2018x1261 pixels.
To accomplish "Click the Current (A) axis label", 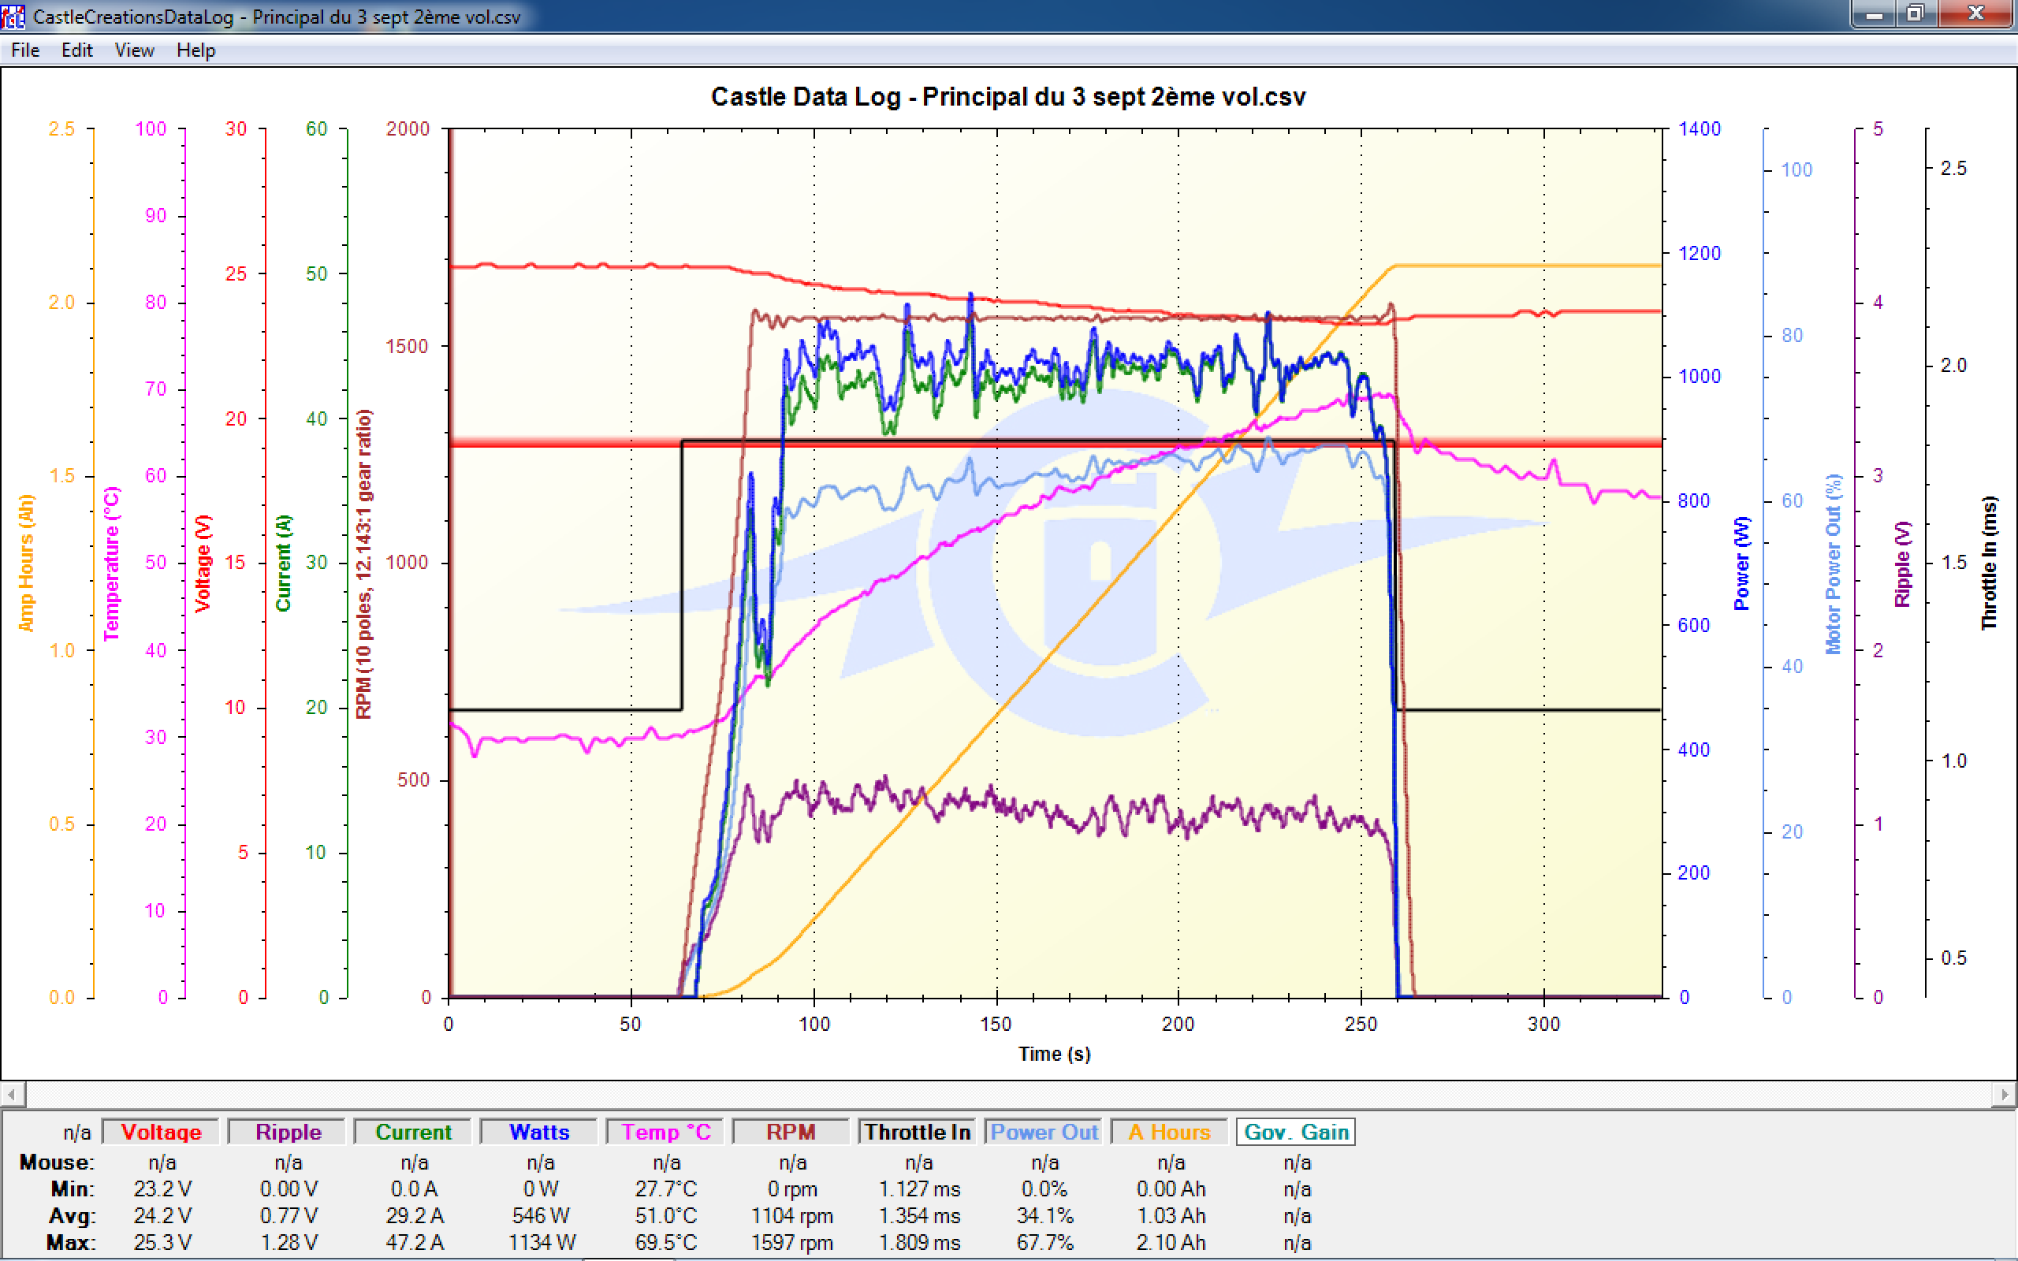I will (284, 563).
